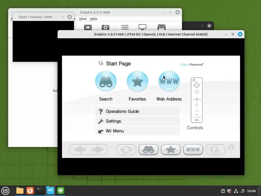The width and height of the screenshot is (261, 196).
Task: Open the green shield app in the taskbar
Action: 61,191
